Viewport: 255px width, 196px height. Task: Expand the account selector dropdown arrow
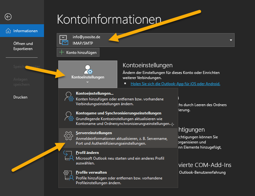click(x=230, y=40)
